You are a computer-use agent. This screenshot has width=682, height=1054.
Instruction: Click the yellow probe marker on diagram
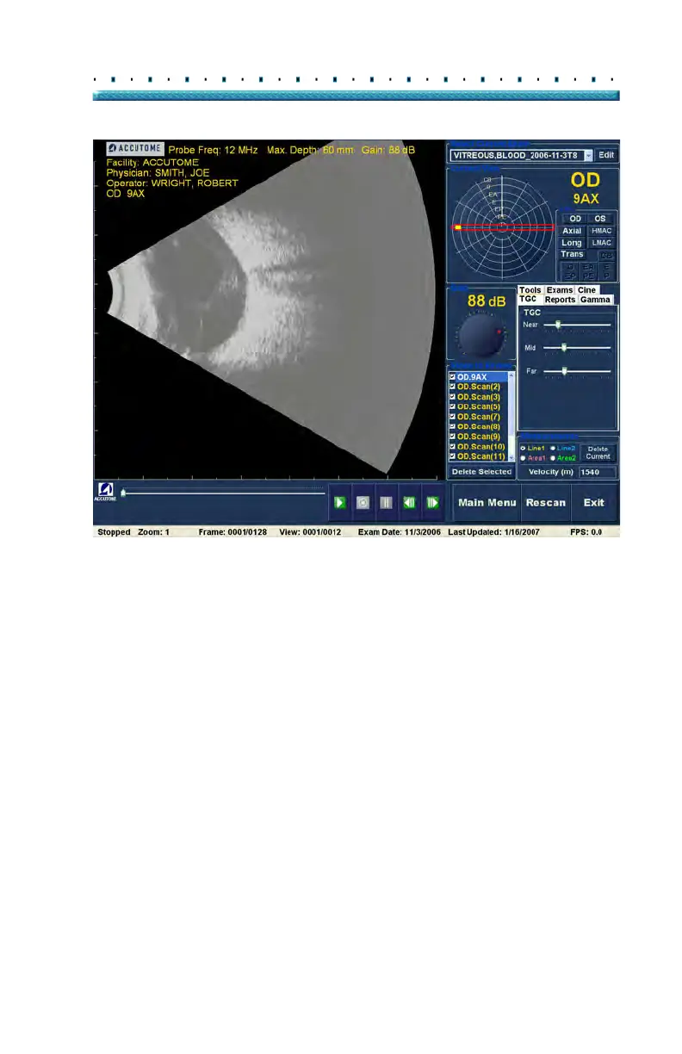[x=459, y=227]
